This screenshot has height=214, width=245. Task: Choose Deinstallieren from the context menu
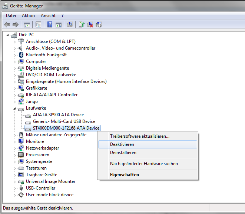(x=148, y=153)
